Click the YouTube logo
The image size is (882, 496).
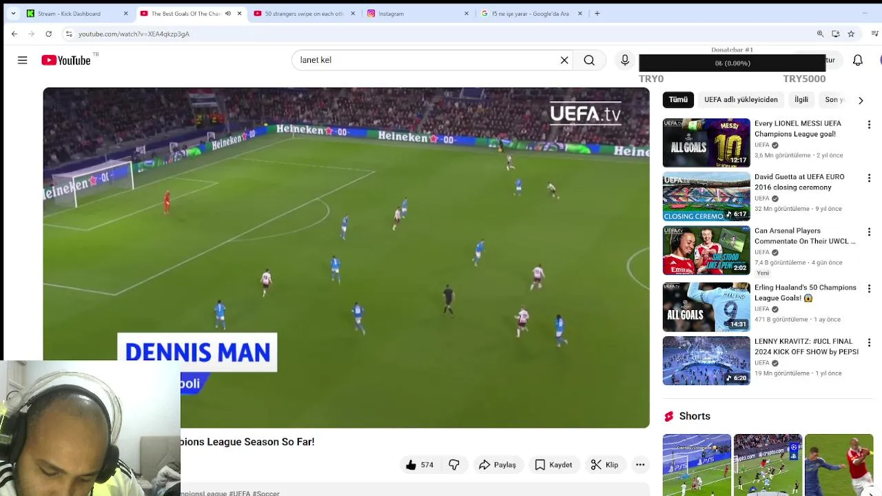pyautogui.click(x=65, y=61)
